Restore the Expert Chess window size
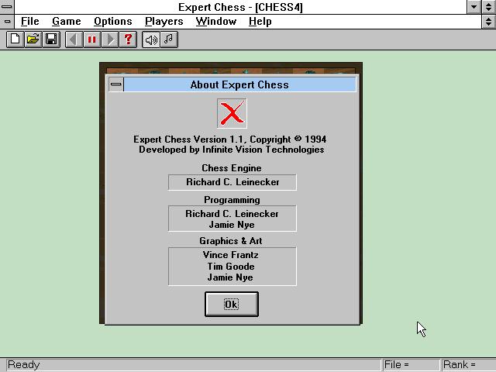The image size is (496, 372). (489, 7)
